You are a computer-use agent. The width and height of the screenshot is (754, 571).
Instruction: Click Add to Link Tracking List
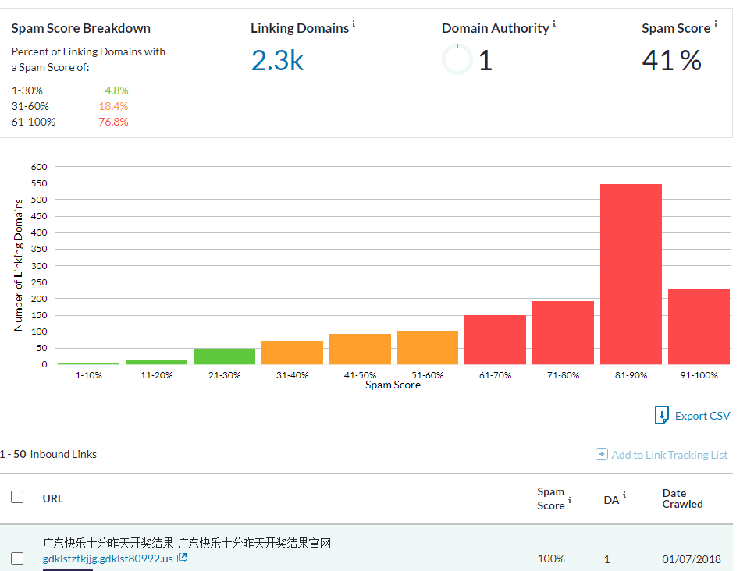point(670,455)
